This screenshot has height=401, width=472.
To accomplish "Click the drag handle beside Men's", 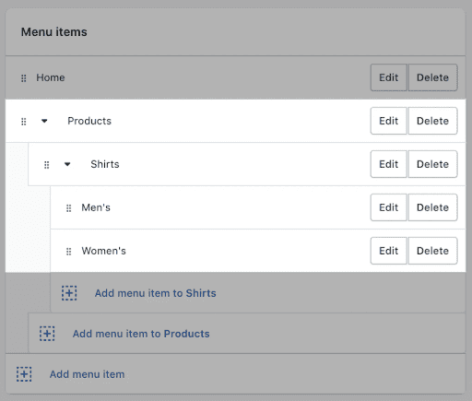I will coord(69,208).
